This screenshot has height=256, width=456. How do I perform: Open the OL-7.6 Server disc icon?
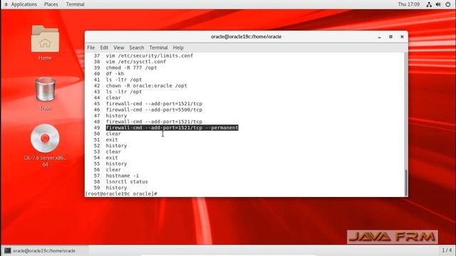[x=45, y=138]
